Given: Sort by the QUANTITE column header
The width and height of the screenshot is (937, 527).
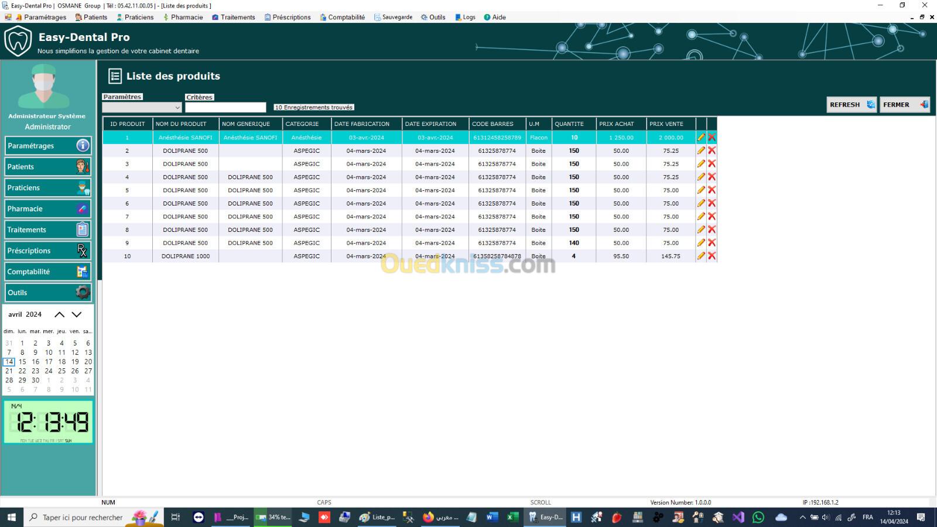Looking at the screenshot, I should point(569,124).
